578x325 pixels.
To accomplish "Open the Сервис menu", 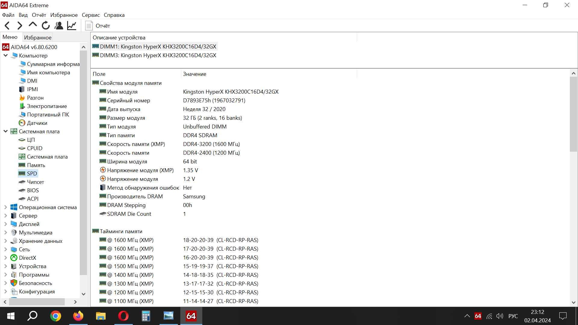I will [x=91, y=15].
